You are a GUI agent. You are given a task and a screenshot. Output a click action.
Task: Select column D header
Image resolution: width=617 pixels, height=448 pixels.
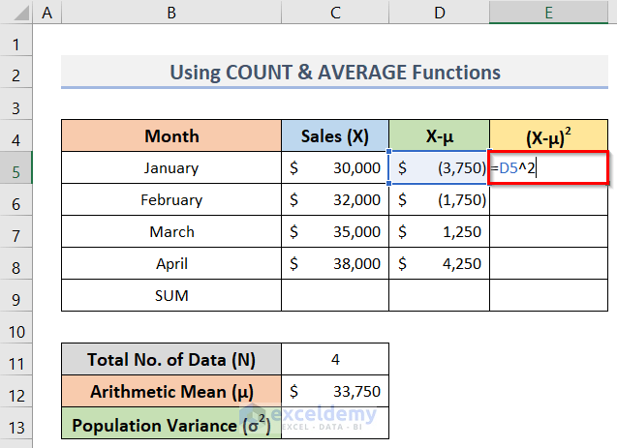pyautogui.click(x=440, y=12)
